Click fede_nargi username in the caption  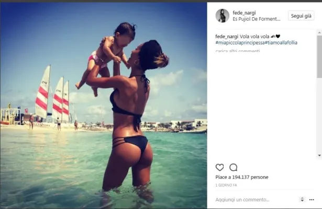click(227, 37)
